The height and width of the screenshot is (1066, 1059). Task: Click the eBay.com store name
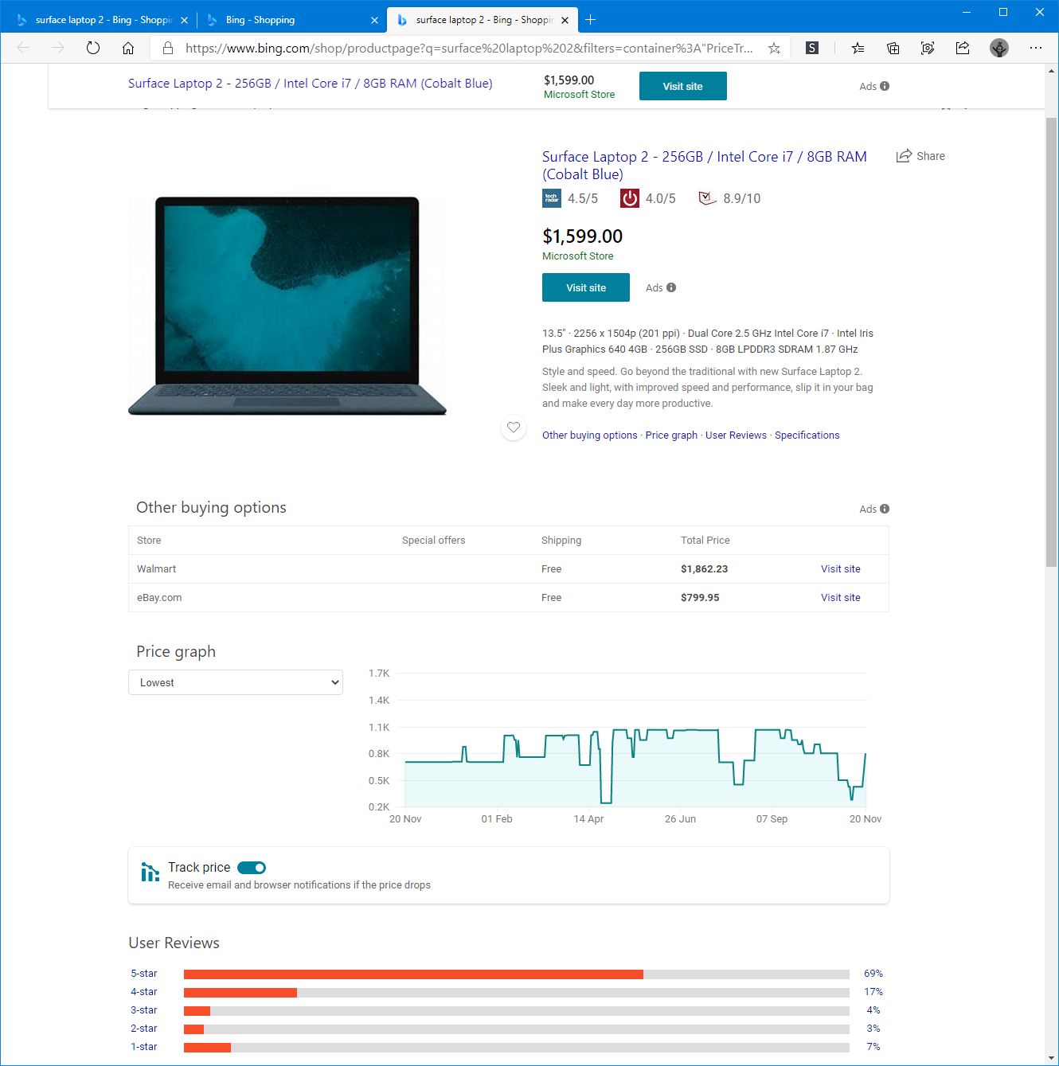(x=159, y=598)
